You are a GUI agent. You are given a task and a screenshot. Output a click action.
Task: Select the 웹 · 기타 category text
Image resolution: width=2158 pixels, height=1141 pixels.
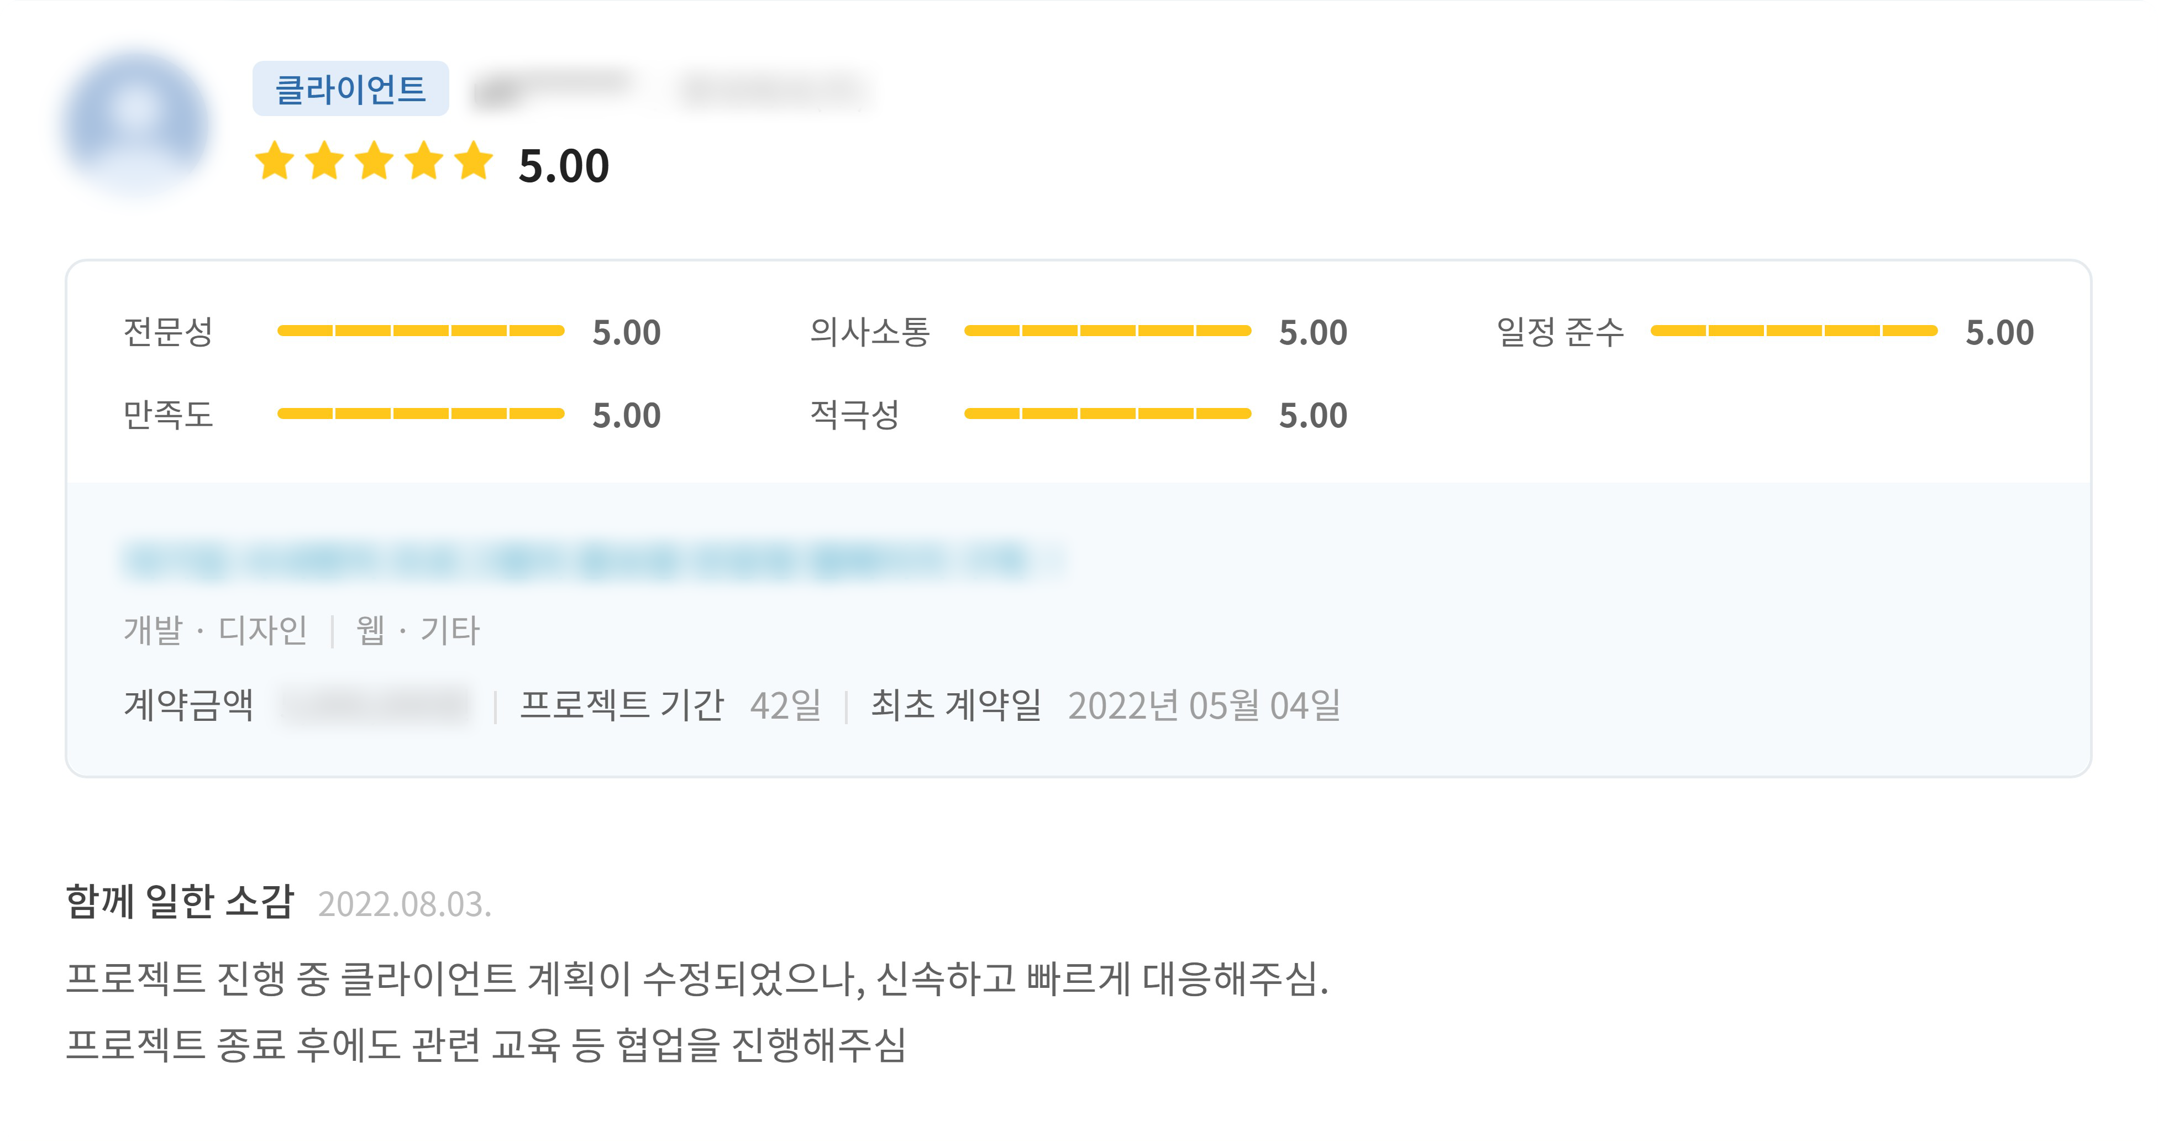pos(417,630)
